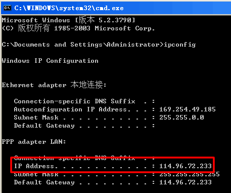The image size is (231, 193).
Task: Click the 255.255.255.255 subnet mask value
Action: [190, 174]
